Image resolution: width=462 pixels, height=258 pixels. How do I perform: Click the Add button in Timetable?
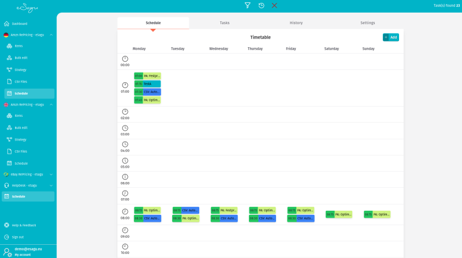tap(391, 37)
